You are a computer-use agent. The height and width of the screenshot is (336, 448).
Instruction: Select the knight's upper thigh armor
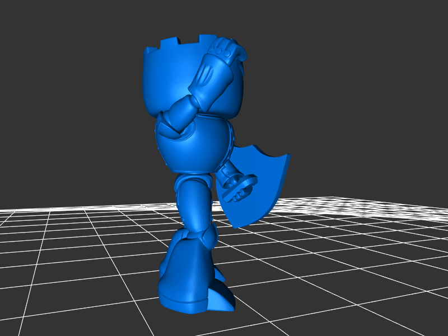[x=193, y=196]
